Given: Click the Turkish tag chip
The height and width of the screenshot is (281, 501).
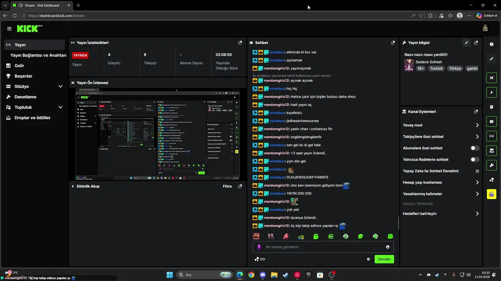Looking at the screenshot, I should pos(436,68).
